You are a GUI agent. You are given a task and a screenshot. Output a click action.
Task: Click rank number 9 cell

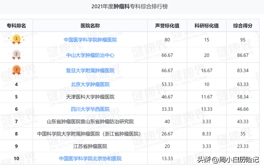tap(16, 146)
